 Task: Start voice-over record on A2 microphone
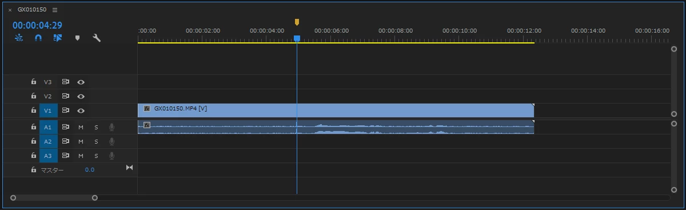[111, 141]
